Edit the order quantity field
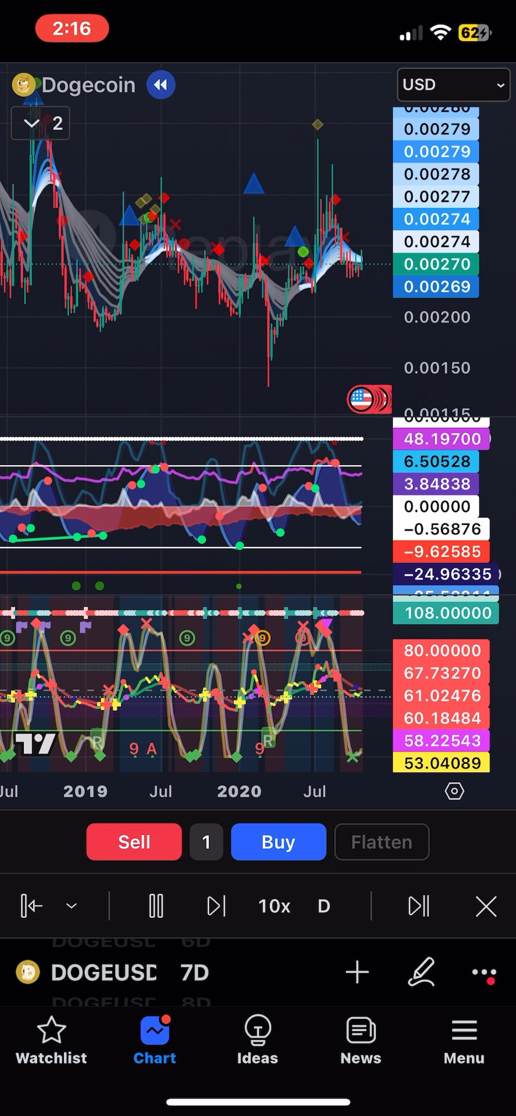This screenshot has height=1116, width=516. point(206,842)
